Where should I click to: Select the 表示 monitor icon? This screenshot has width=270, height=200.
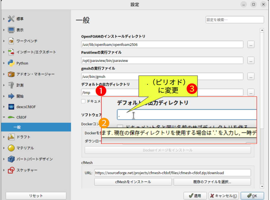point(11,30)
